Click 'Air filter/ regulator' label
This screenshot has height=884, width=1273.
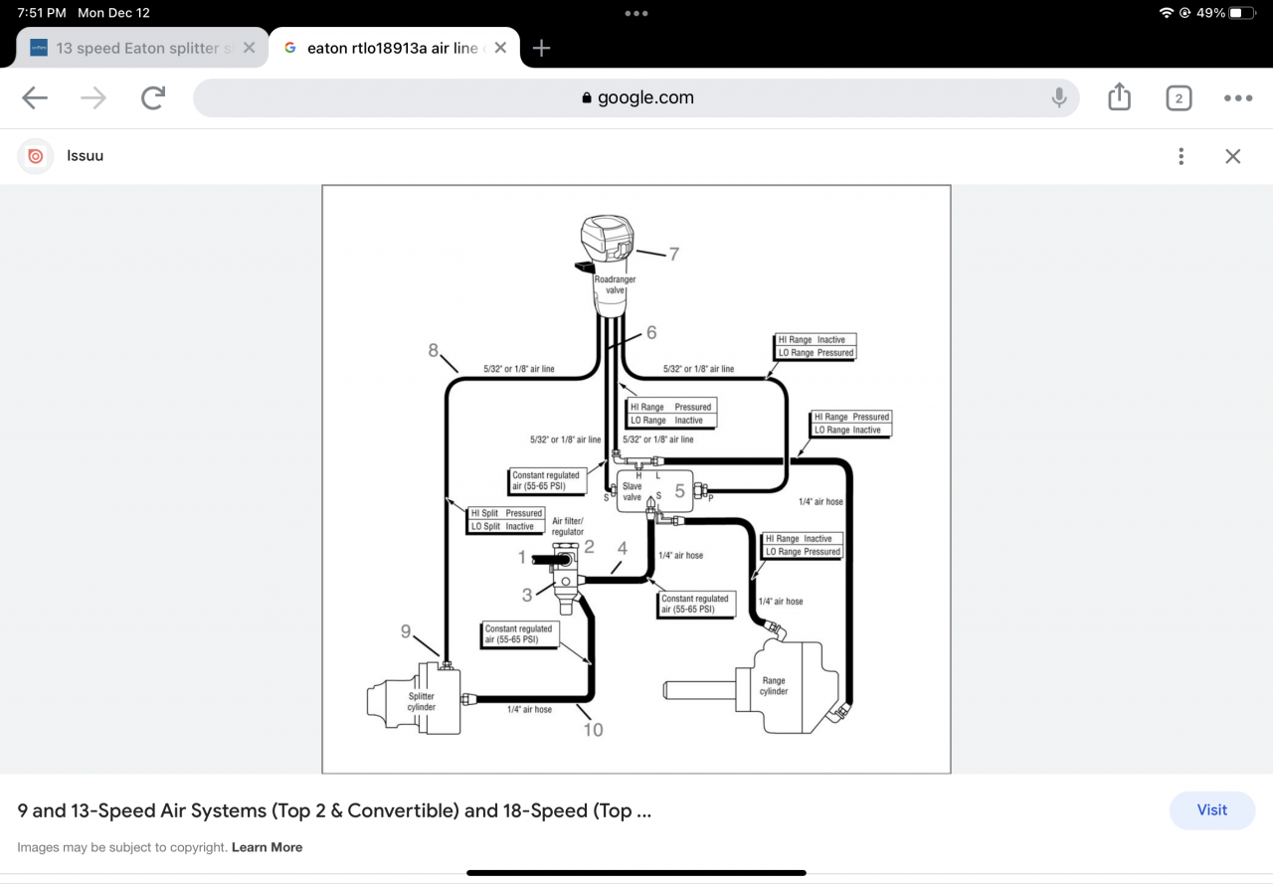[568, 526]
